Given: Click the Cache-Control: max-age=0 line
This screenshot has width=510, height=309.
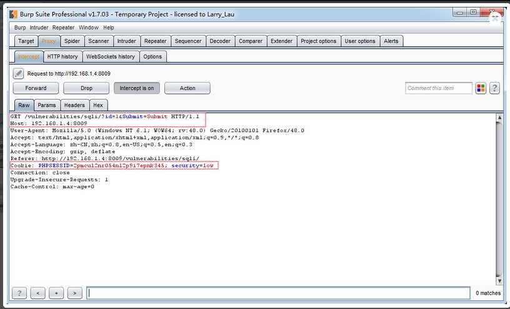Looking at the screenshot, I should pos(52,186).
